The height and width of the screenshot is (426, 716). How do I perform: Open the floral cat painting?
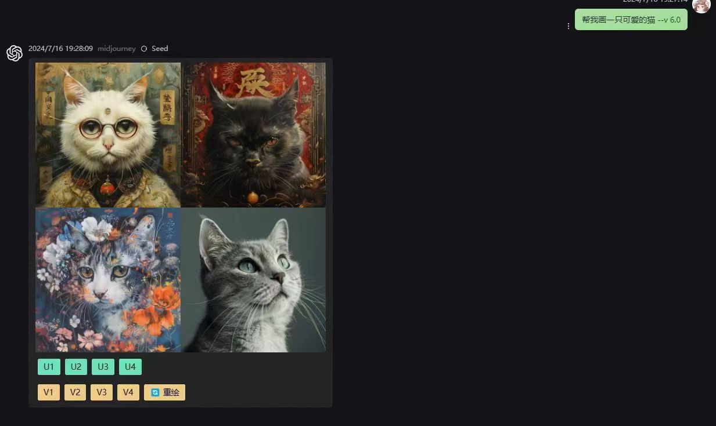[108, 279]
